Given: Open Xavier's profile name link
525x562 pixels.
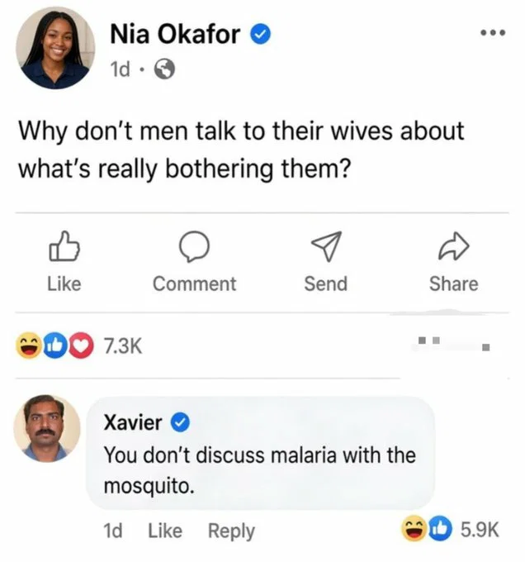Looking at the screenshot, I should [133, 422].
